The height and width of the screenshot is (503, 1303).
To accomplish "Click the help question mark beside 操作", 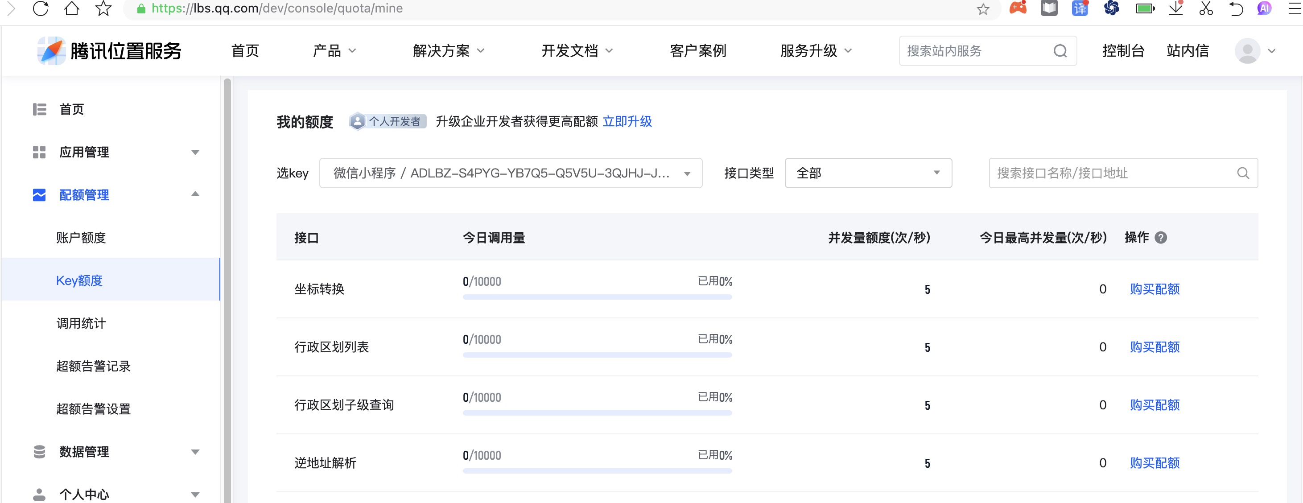I will (1161, 237).
